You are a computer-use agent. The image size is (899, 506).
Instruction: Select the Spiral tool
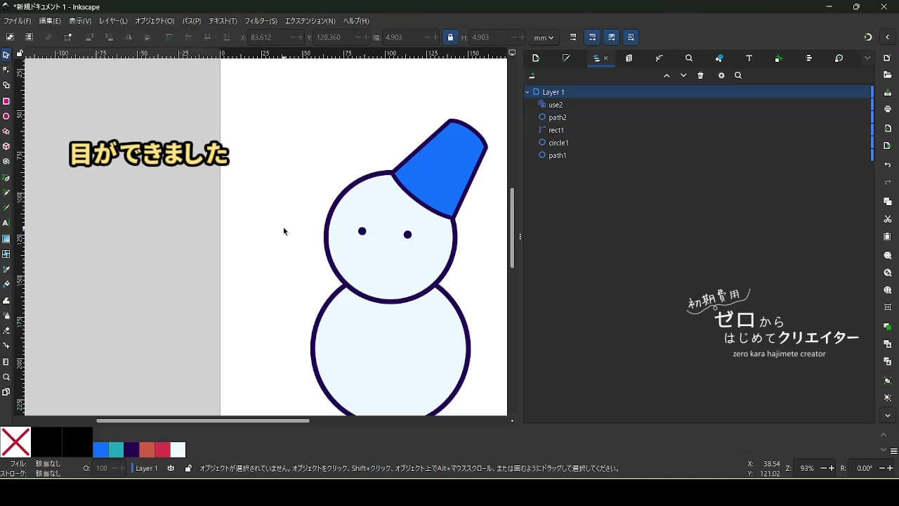6,162
